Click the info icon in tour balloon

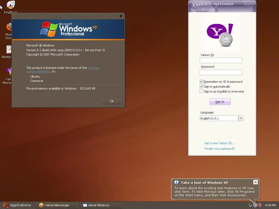(x=176, y=182)
